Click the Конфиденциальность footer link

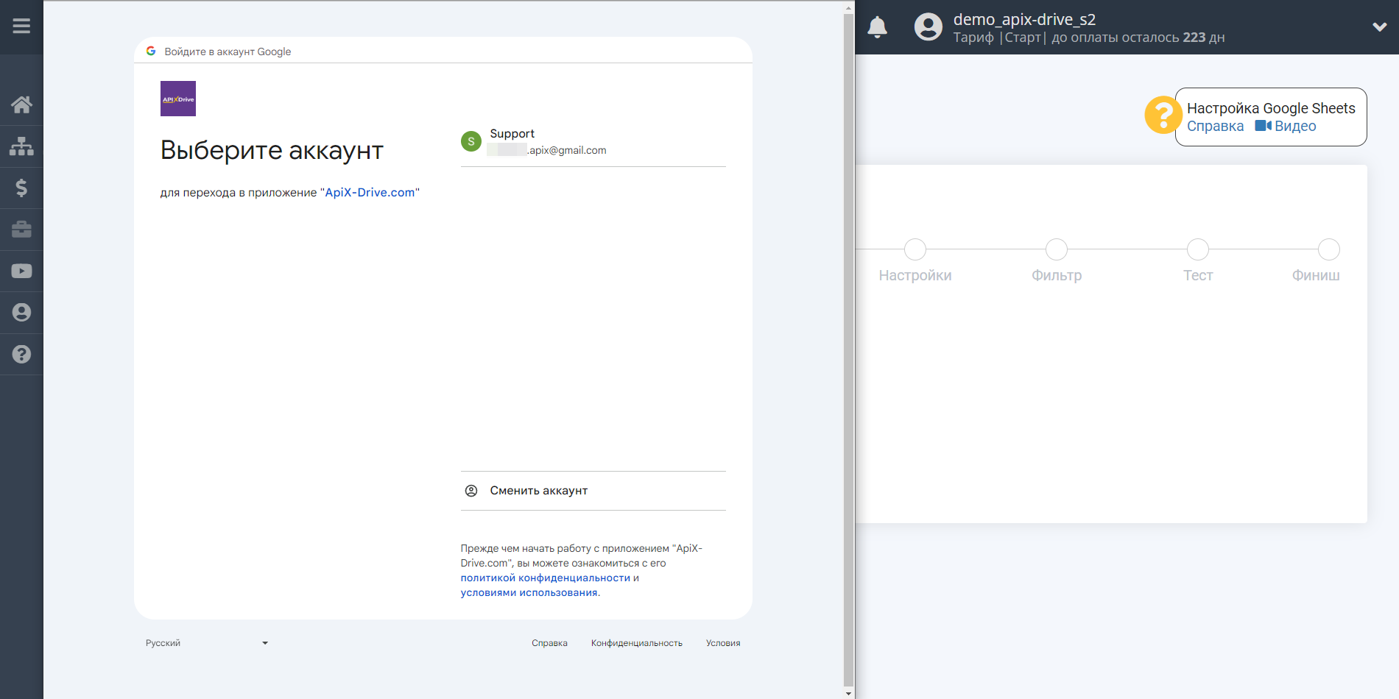637,643
